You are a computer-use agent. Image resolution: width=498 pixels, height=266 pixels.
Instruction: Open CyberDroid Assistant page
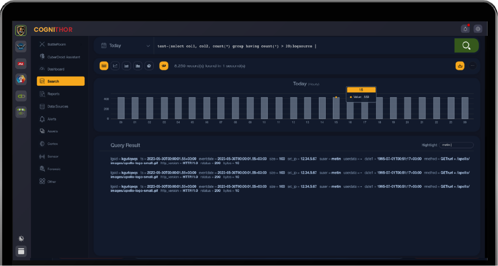pyautogui.click(x=63, y=57)
